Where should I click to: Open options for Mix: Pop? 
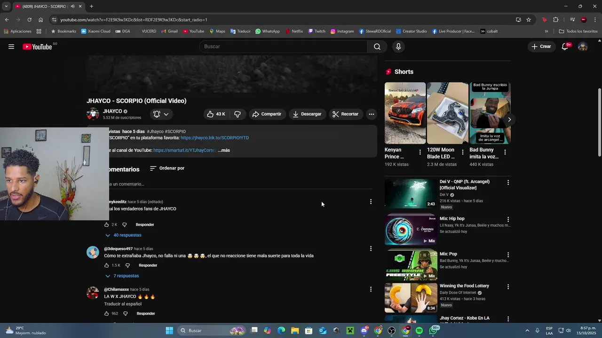pos(508,254)
